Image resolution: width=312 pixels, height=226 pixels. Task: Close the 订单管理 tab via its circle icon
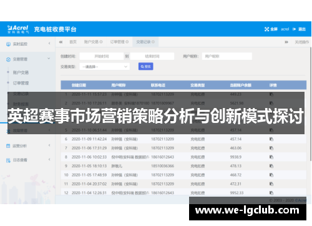127,42
